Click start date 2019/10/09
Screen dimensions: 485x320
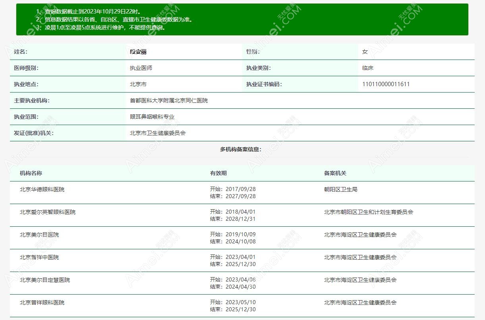241,235
